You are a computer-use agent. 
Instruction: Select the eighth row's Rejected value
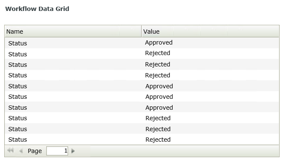point(158,118)
